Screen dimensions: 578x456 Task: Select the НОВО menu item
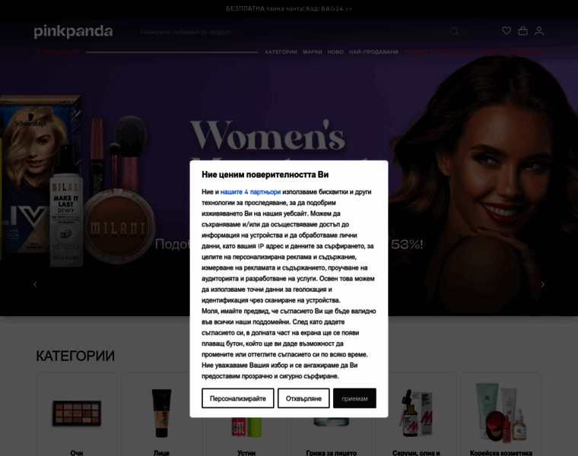tap(335, 52)
